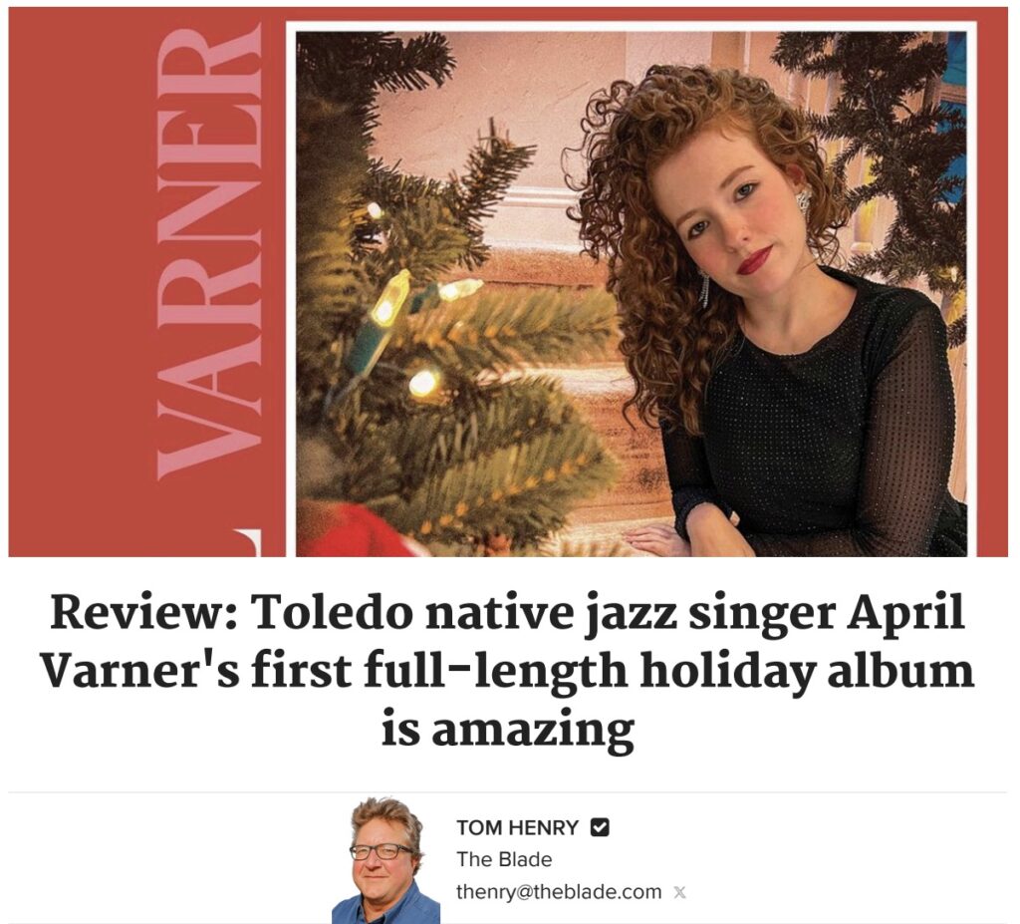Click the eyeglasses in the author headshot
1020x924 pixels.
[x=382, y=851]
